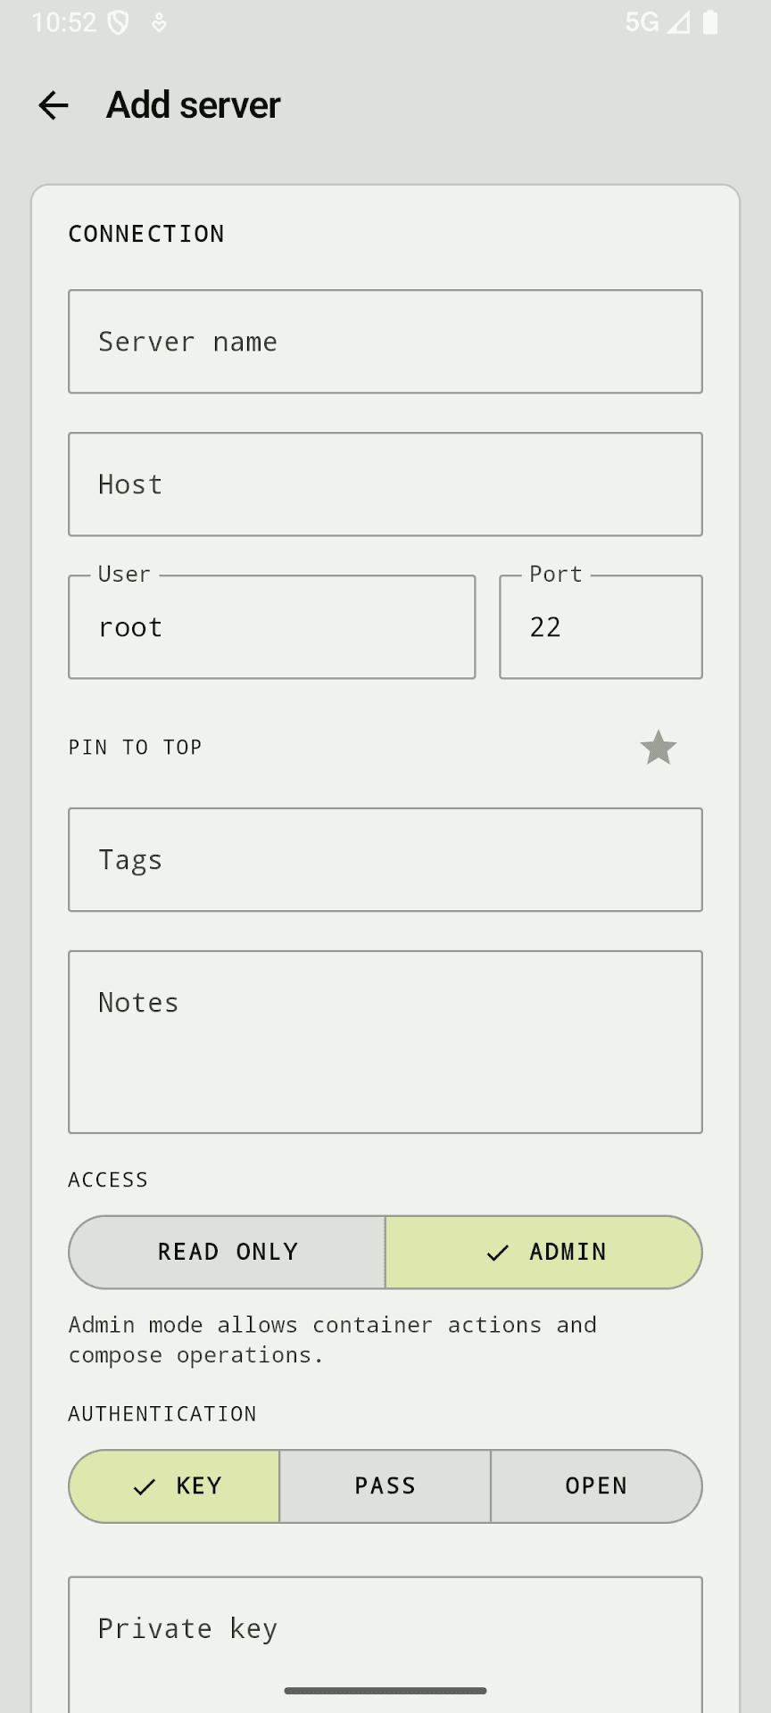This screenshot has width=771, height=1713.
Task: Enable ADMIN access mode
Action: click(543, 1252)
